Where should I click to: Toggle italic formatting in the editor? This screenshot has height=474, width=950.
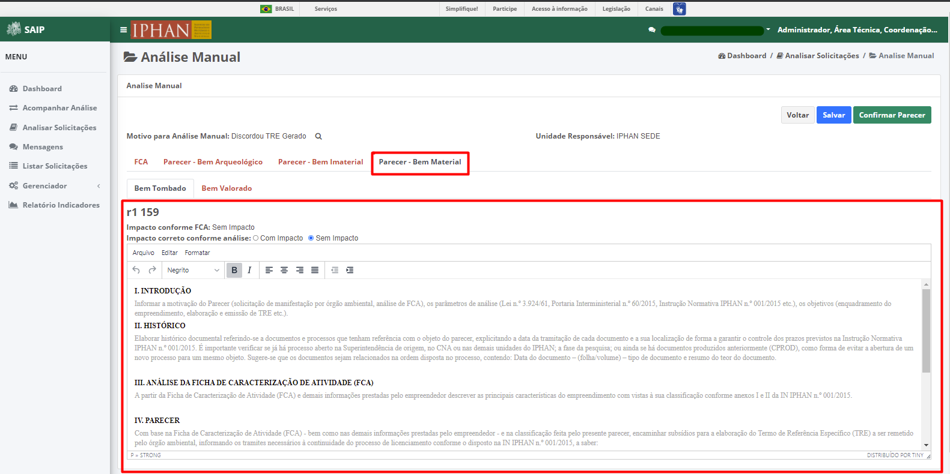[x=249, y=270]
